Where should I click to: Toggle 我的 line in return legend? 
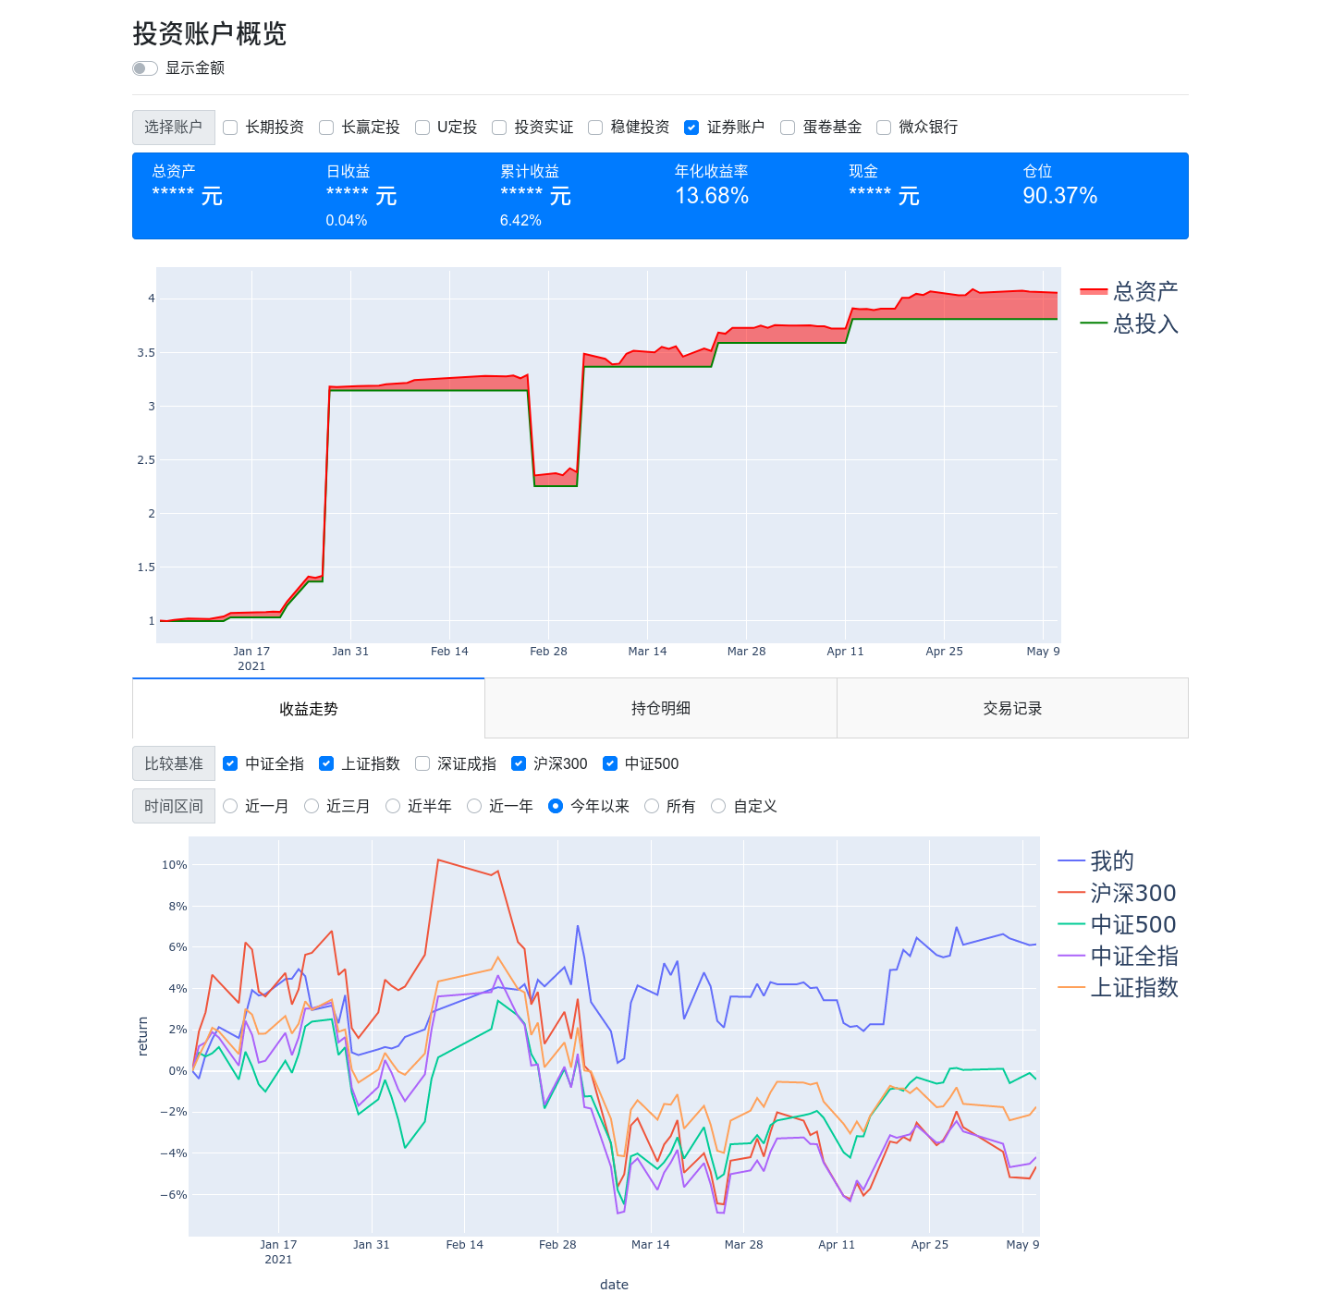(1096, 861)
